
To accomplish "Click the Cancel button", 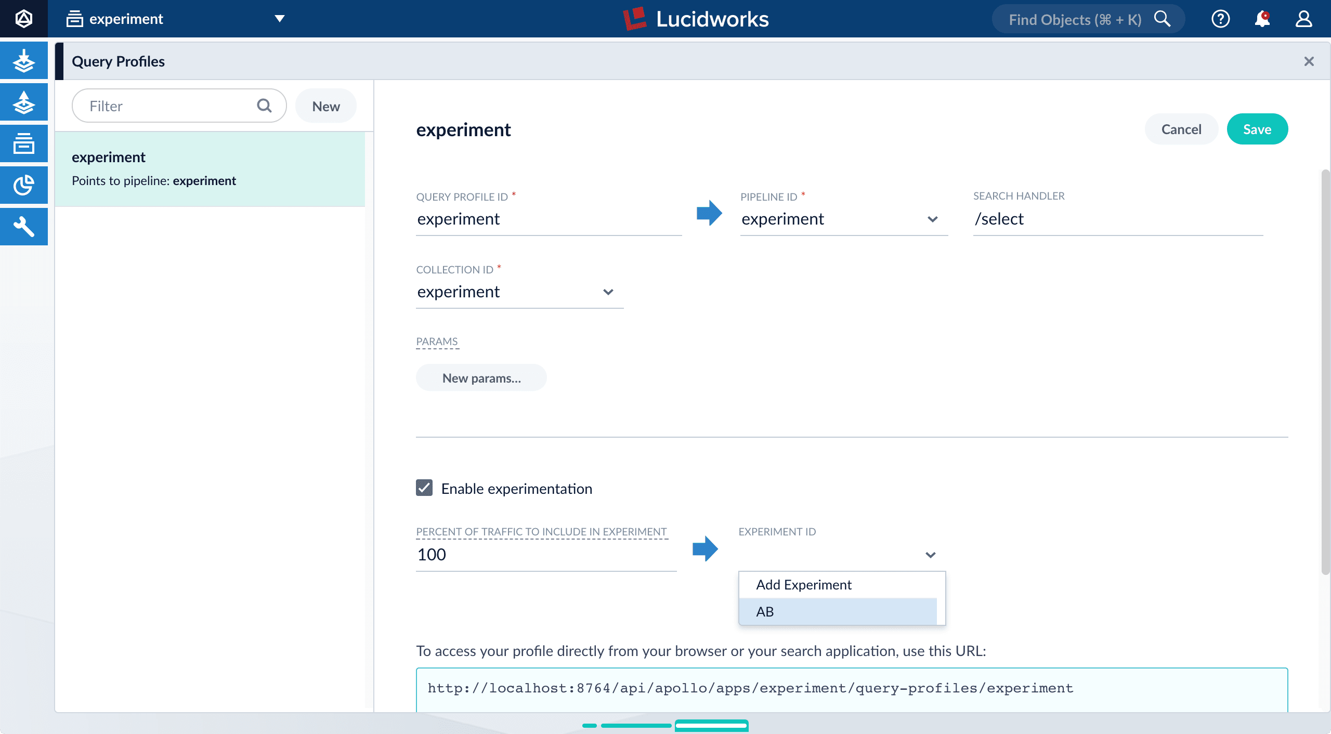I will 1182,128.
